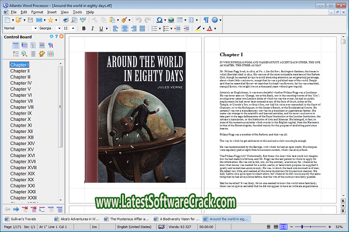Click the insert symbol Omega icon

coord(159,20)
